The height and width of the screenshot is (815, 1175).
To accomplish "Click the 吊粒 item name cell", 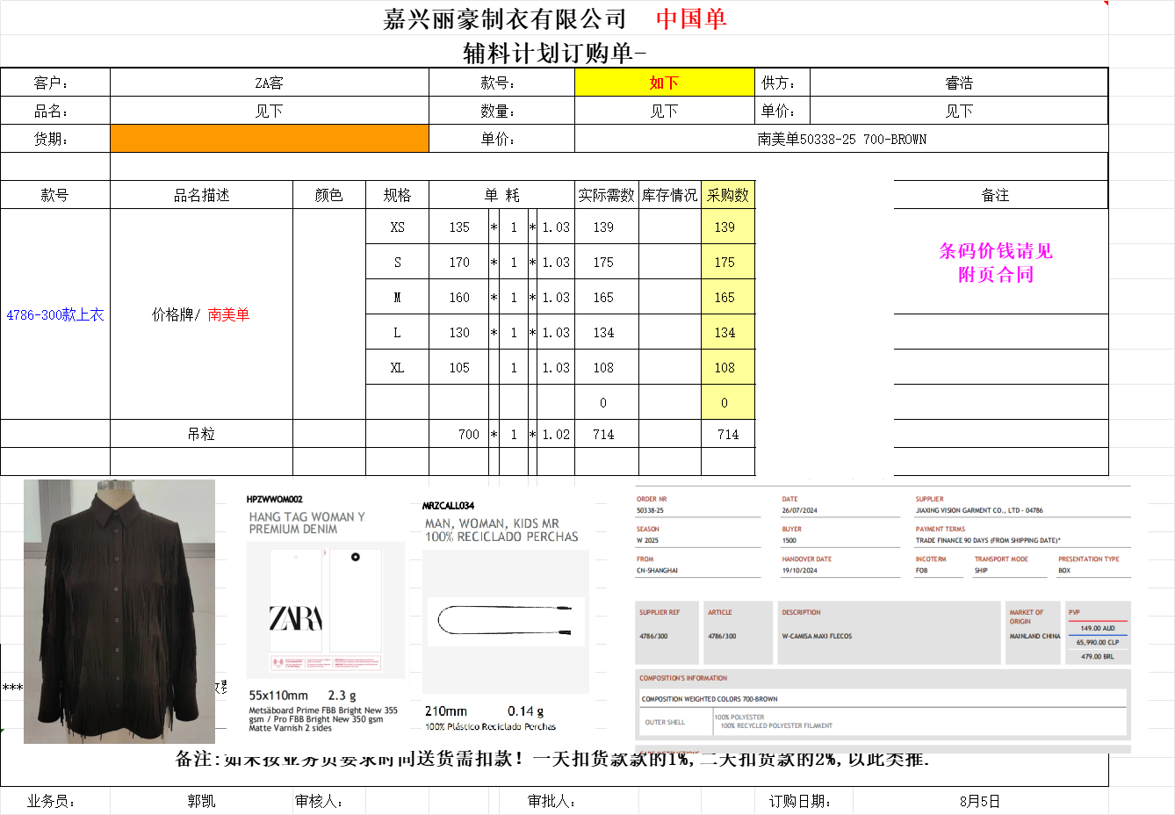I will (x=201, y=434).
